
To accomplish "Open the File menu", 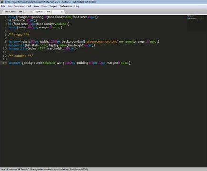I will click(x=3, y=6).
